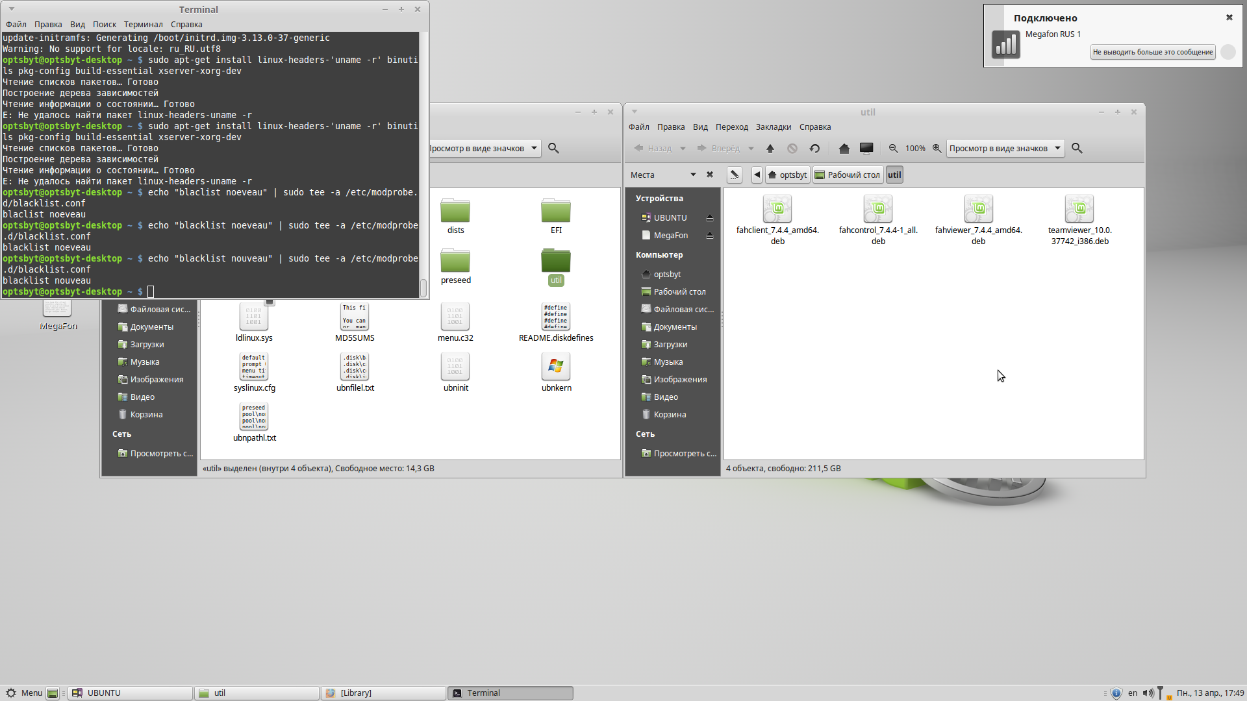The width and height of the screenshot is (1247, 701).
Task: Click "Не выводить больше это сообщение" button
Action: [1152, 53]
